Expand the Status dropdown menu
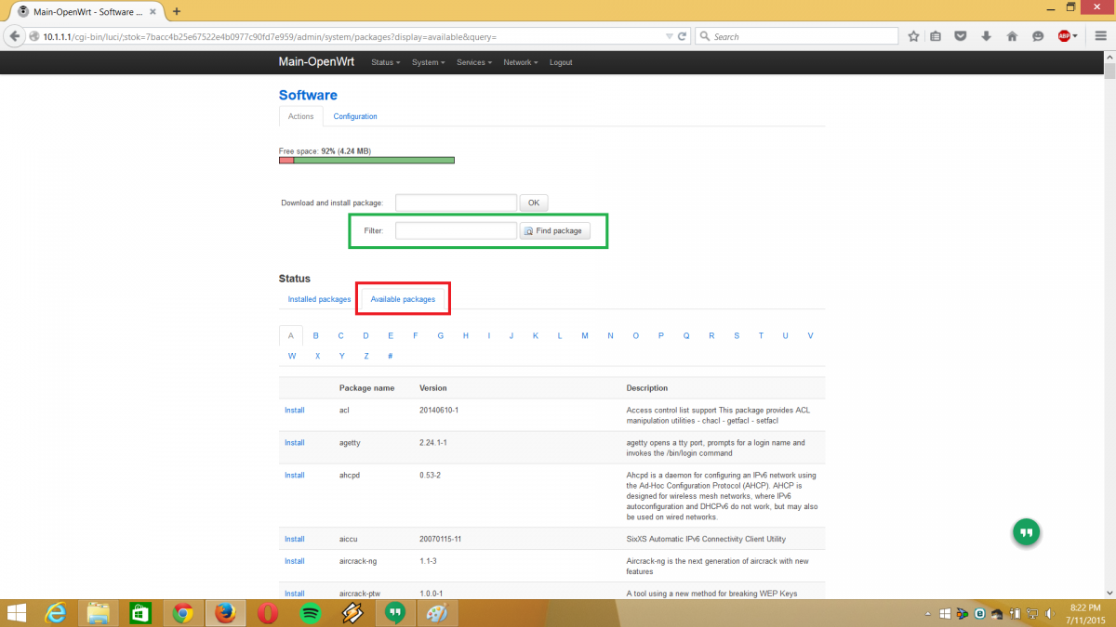This screenshot has height=627, width=1116. [385, 62]
